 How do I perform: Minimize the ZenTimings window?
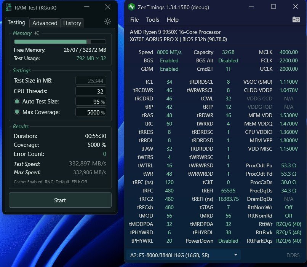[x=251, y=6]
